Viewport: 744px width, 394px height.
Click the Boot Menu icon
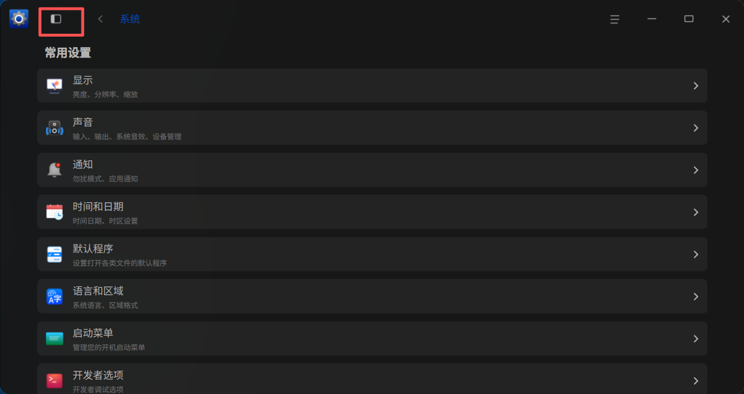coord(55,339)
